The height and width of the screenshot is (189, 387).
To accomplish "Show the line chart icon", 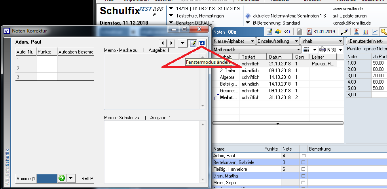I will (x=375, y=32).
